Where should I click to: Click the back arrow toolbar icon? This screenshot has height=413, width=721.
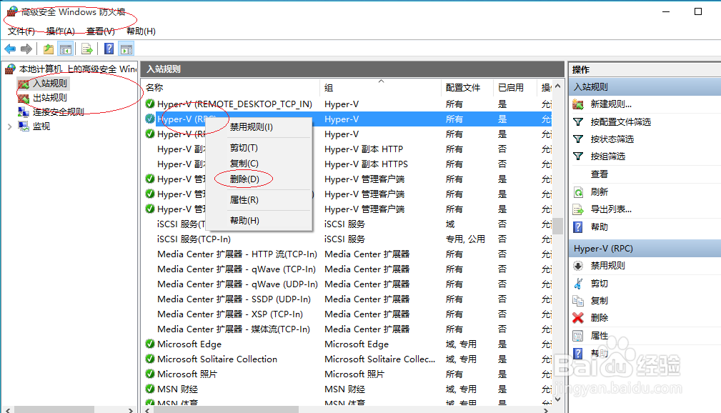10,49
